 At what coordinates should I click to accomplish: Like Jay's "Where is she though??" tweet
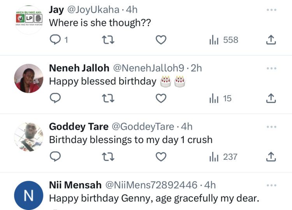[x=161, y=40]
